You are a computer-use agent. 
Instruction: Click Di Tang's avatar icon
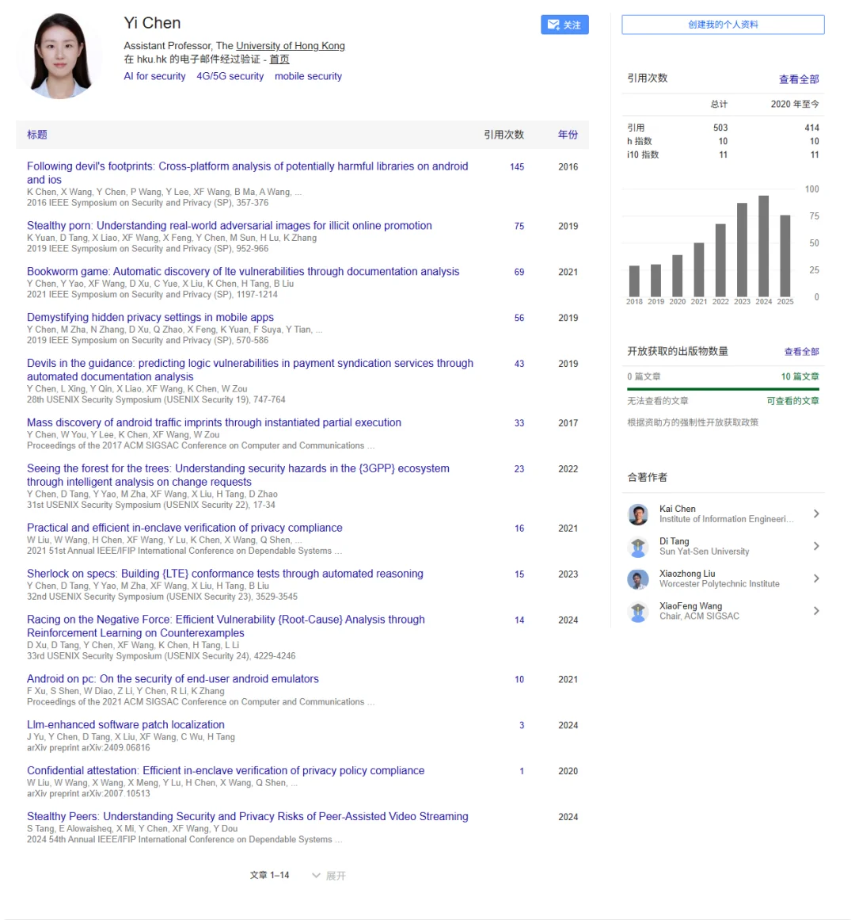[x=637, y=546]
